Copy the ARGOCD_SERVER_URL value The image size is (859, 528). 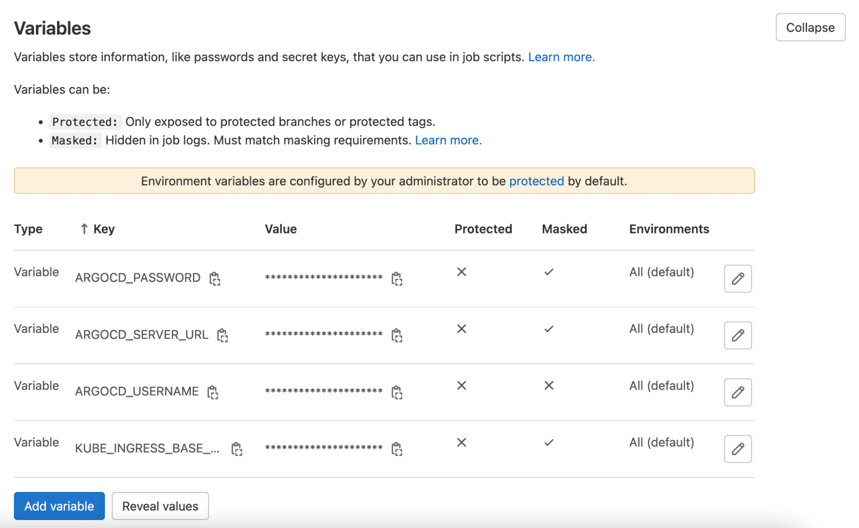pos(397,335)
